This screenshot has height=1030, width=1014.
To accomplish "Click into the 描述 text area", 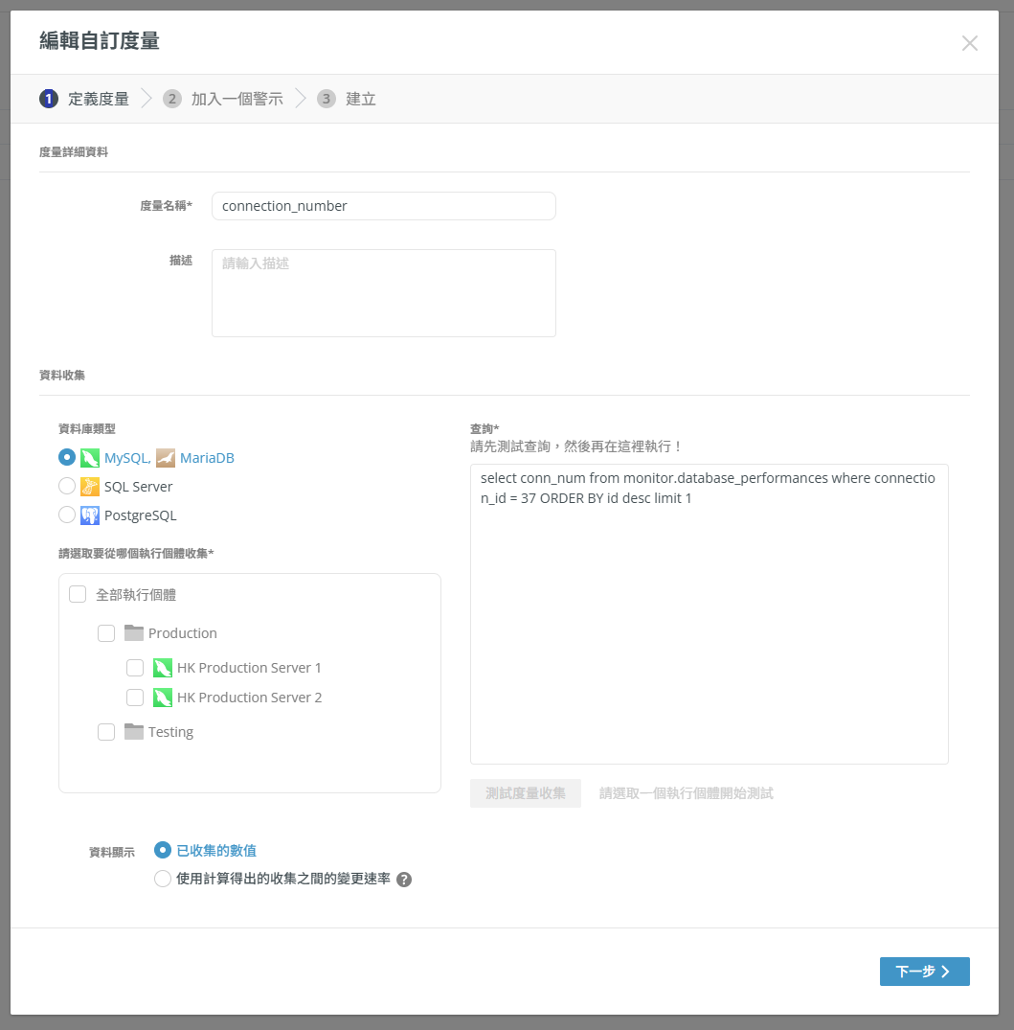I will pyautogui.click(x=383, y=293).
